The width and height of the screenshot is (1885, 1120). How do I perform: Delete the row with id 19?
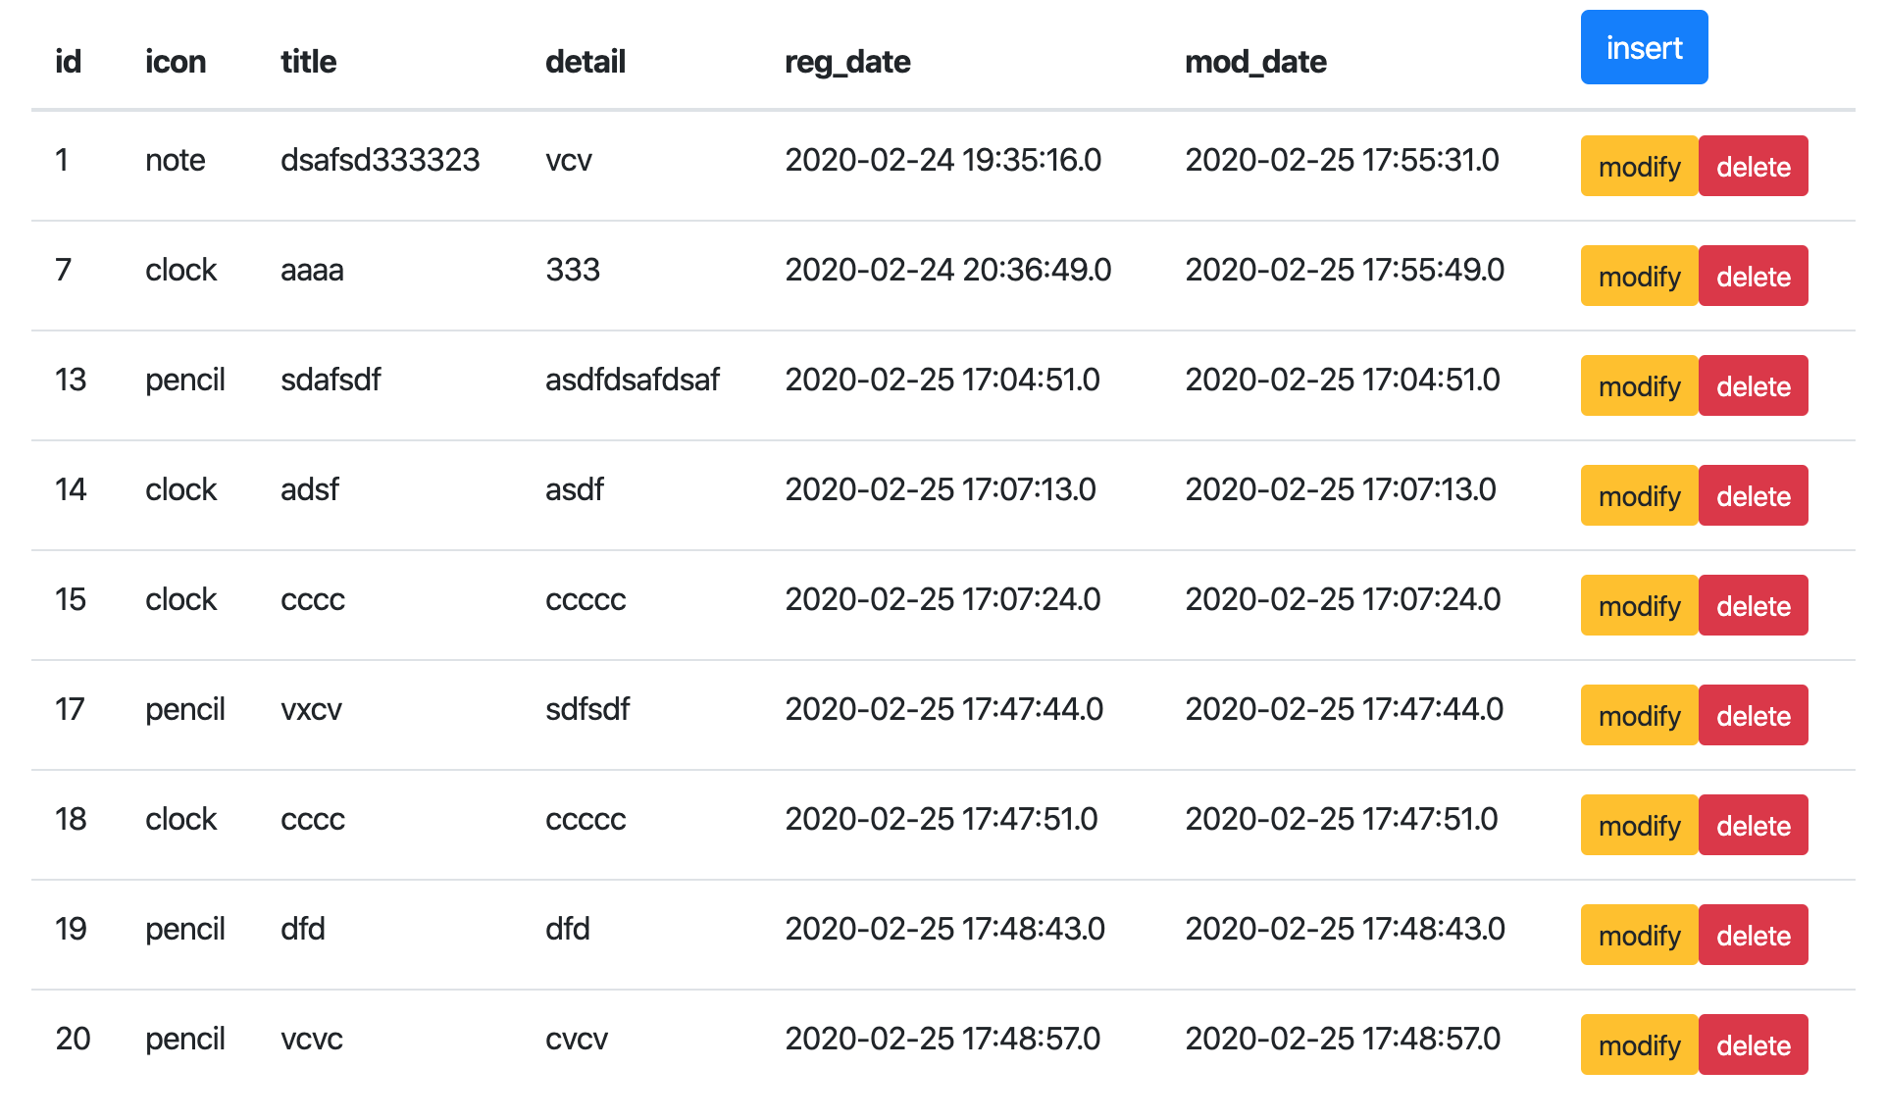(1753, 936)
